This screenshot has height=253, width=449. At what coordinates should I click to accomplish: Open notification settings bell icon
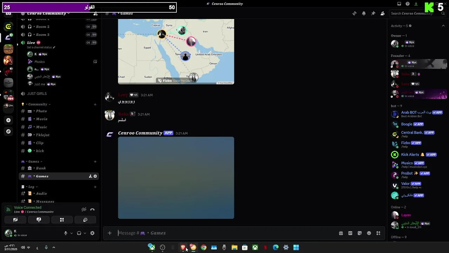[x=364, y=13]
